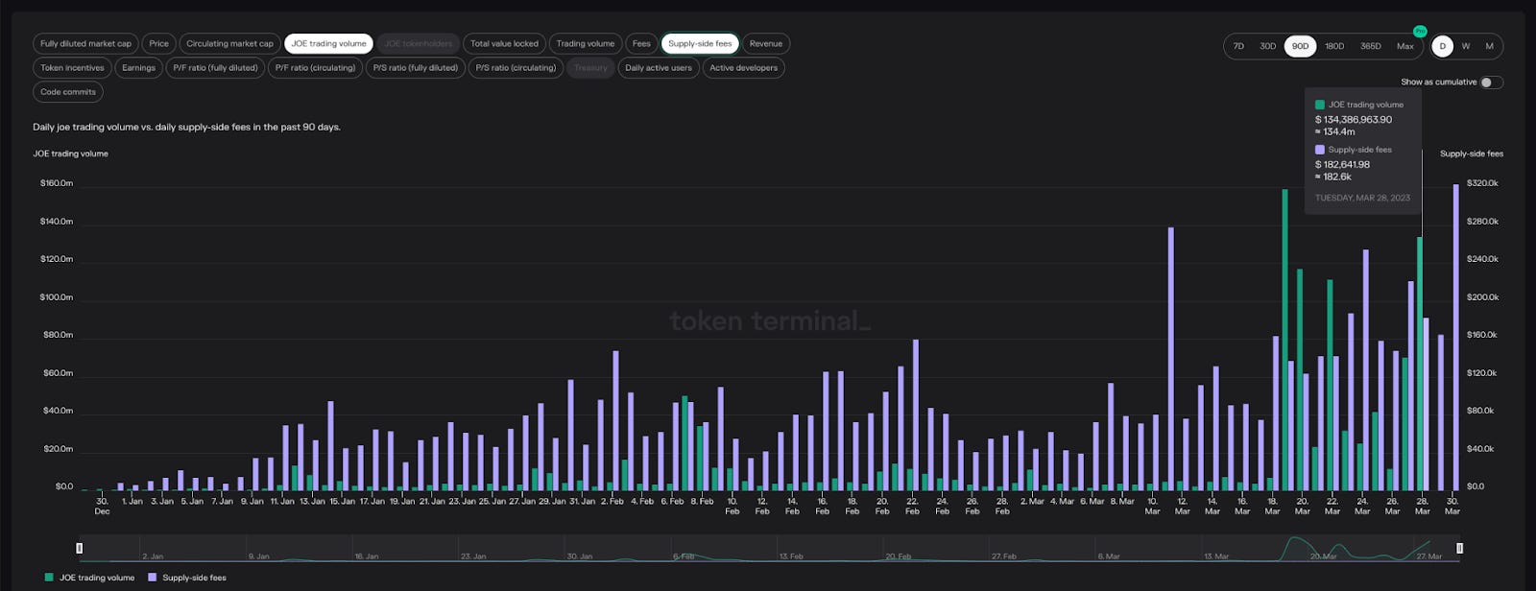Select the Max time range

pos(1405,46)
